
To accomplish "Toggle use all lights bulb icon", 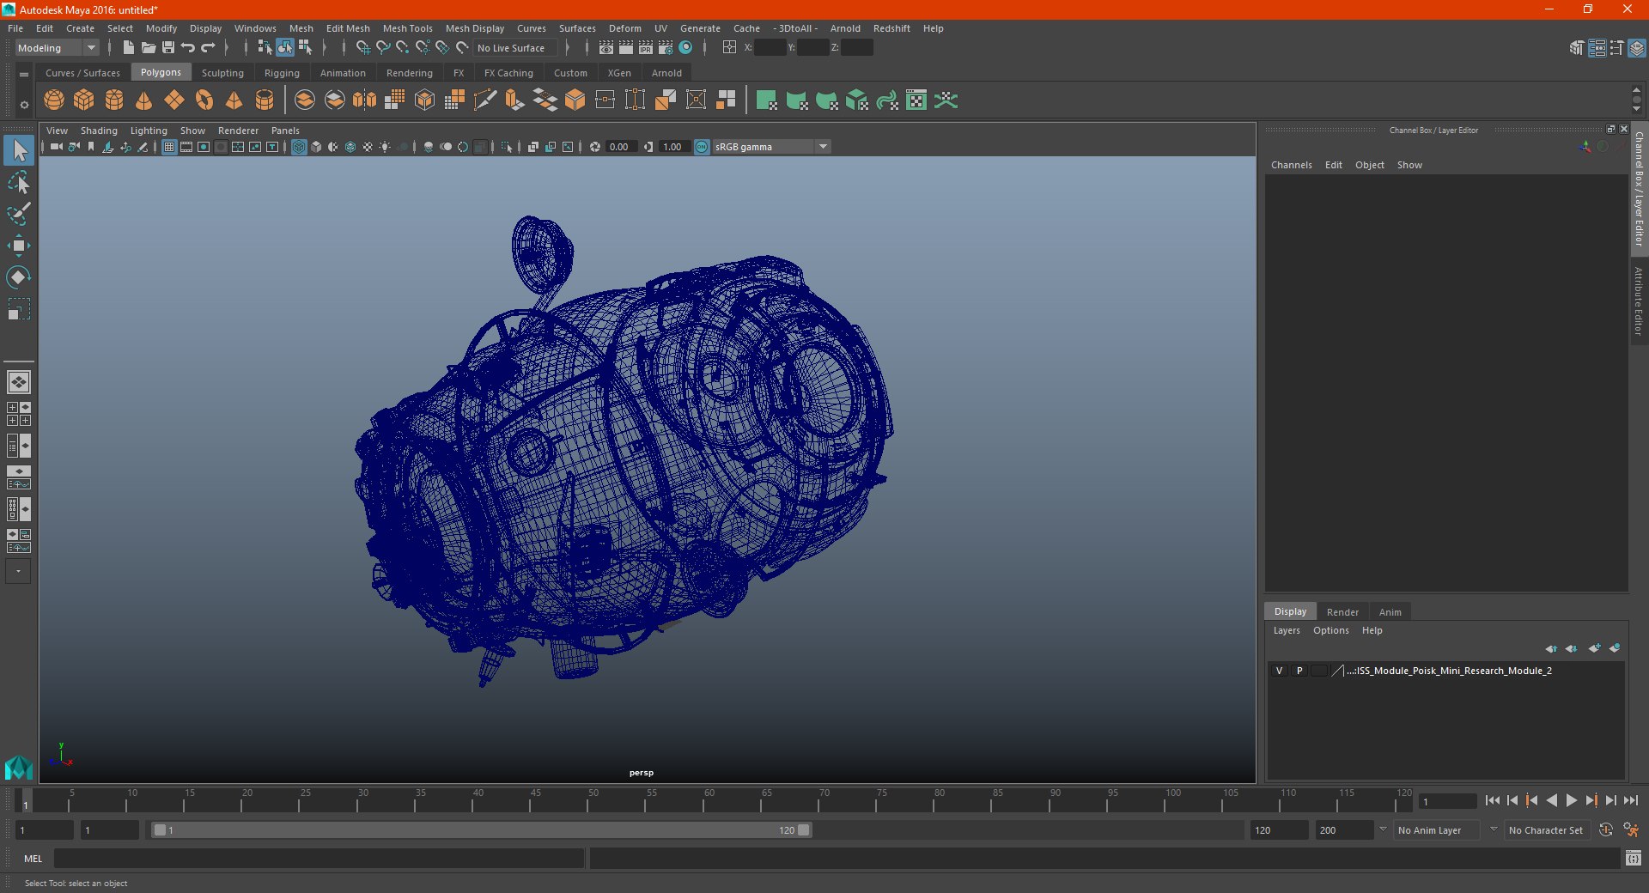I will coord(385,147).
